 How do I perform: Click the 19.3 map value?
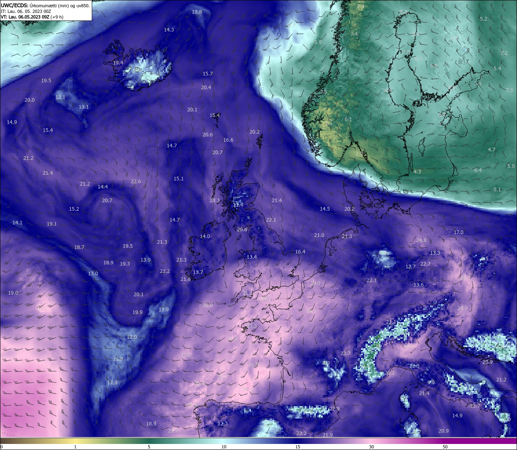click(125, 264)
